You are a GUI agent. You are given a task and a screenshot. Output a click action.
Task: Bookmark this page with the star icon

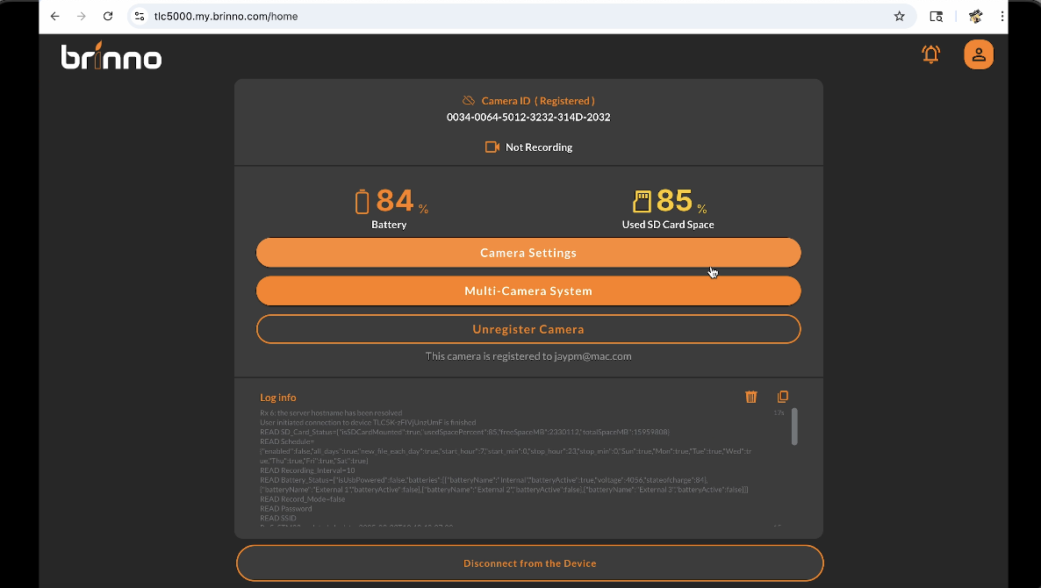click(x=899, y=16)
